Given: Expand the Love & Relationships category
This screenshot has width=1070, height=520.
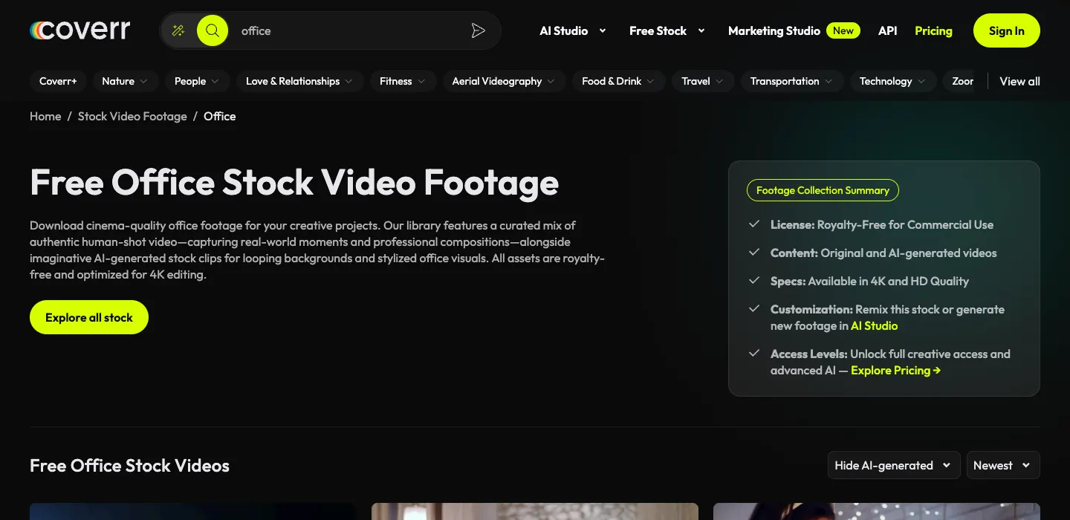Looking at the screenshot, I should pyautogui.click(x=299, y=81).
